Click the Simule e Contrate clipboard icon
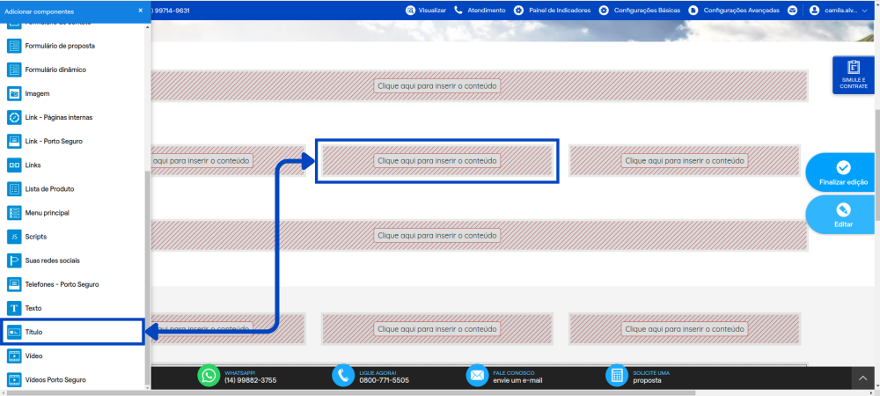880x396 pixels. 853,67
